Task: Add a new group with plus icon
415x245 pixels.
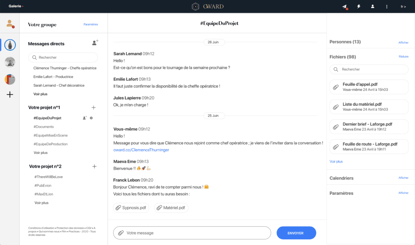Action: (x=10, y=95)
